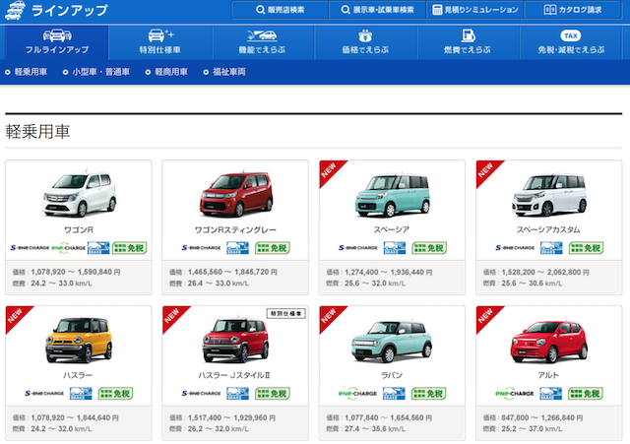630x444 pixels.
Task: Click the cars logo icon beside ラインアップ
Action: (x=15, y=10)
